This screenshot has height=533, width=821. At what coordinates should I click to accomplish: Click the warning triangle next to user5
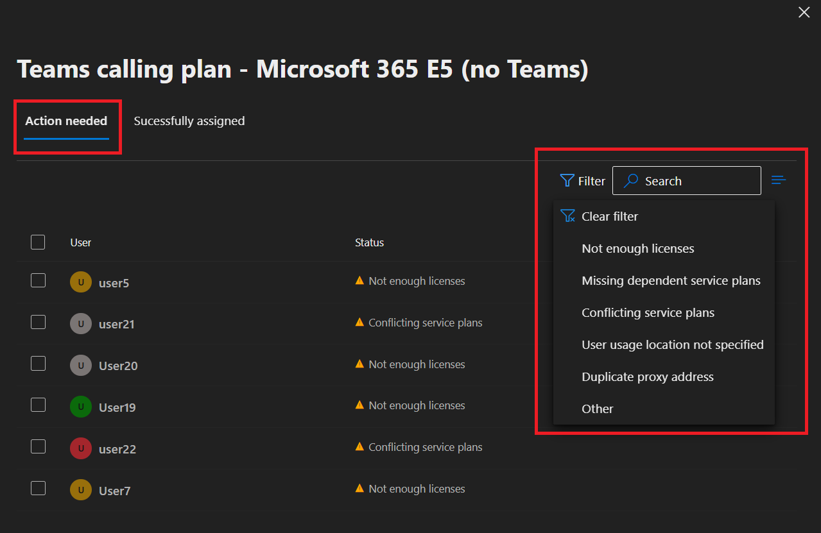(359, 280)
